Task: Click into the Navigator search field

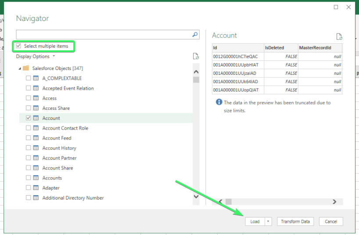Action: (x=104, y=35)
